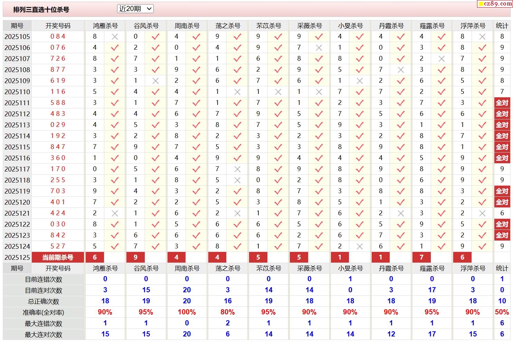Click the X mark for 芣苡杀号 in period 2025110

278,92
